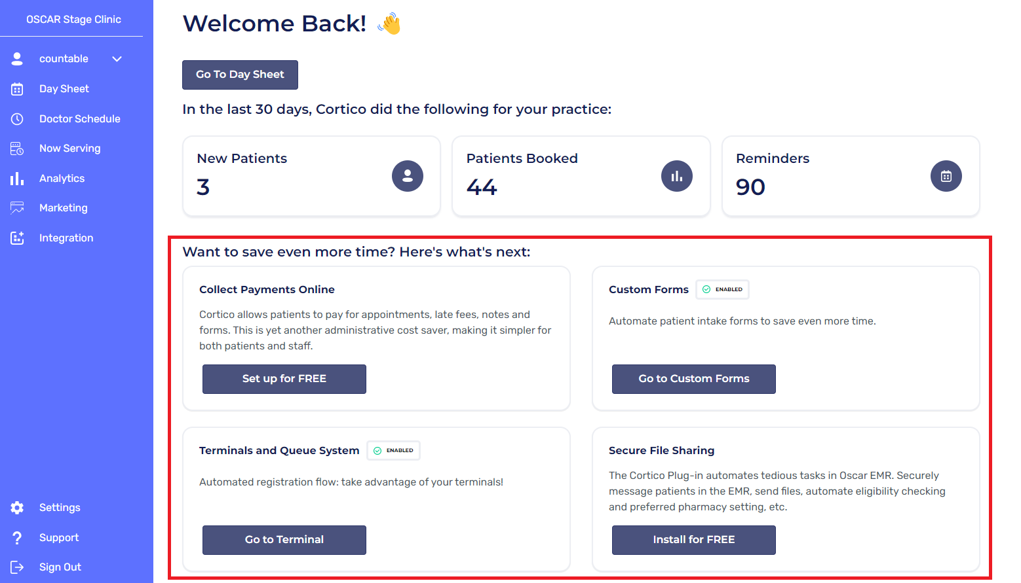Expand the countable user dropdown chevron

tap(117, 59)
